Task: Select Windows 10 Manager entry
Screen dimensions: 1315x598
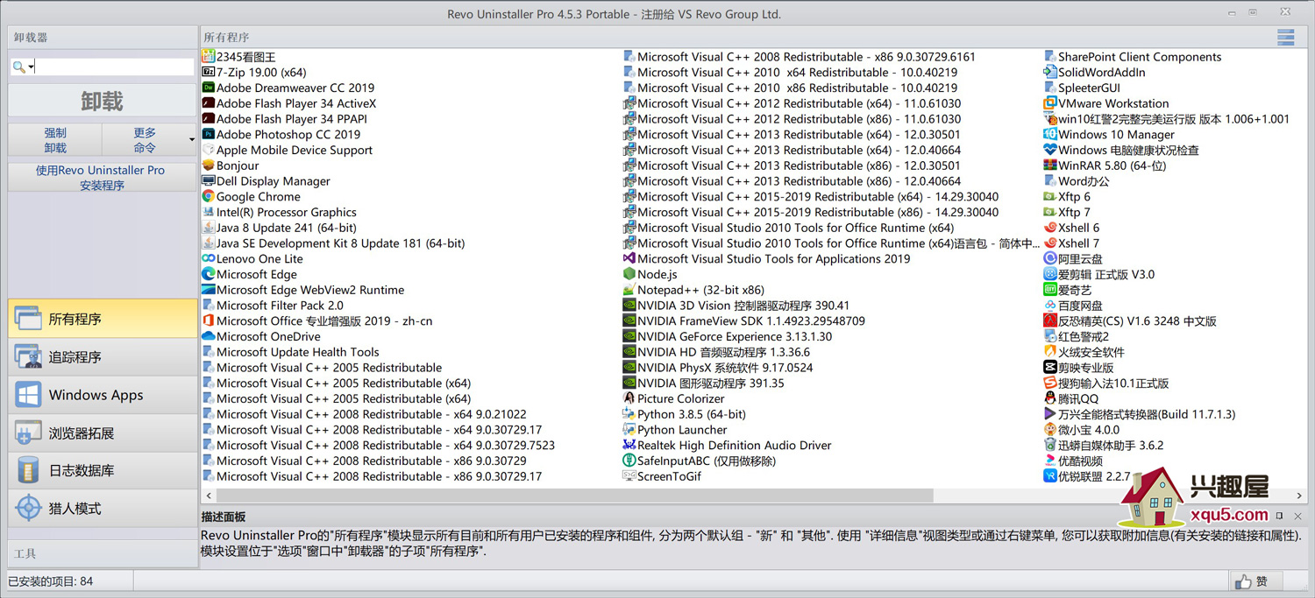Action: pyautogui.click(x=1109, y=134)
